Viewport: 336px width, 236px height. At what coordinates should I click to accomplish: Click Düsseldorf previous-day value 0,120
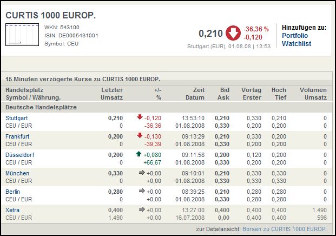[254, 155]
